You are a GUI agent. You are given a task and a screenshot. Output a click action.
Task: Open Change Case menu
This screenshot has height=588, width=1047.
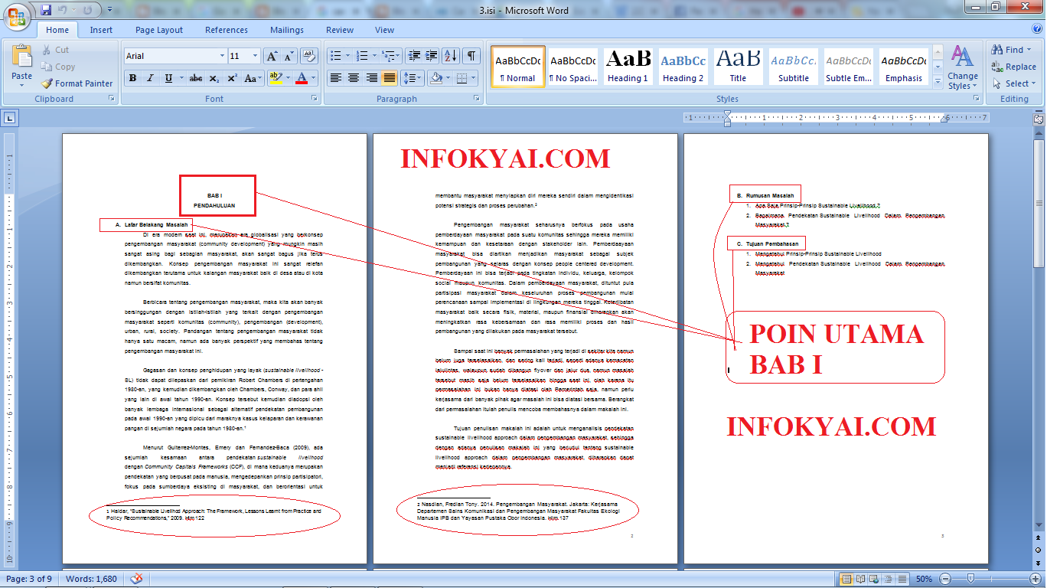[x=253, y=78]
